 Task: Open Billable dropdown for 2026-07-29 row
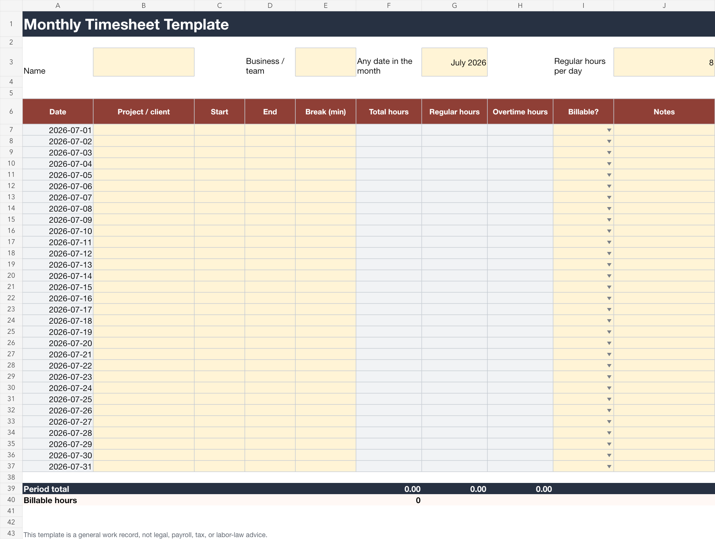(x=609, y=444)
